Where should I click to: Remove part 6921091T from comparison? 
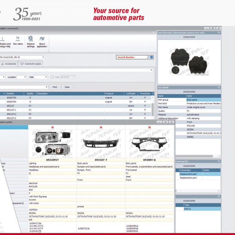pos(52,127)
